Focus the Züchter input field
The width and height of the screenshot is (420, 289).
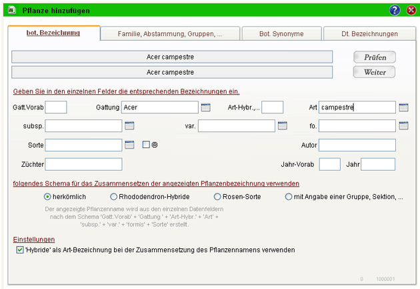pyautogui.click(x=83, y=164)
